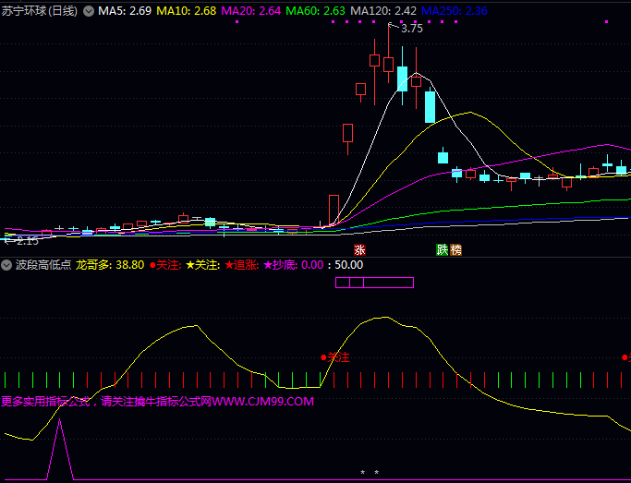This screenshot has height=483, width=631.
Task: Click the red 涨 marker icon
Action: (x=359, y=250)
